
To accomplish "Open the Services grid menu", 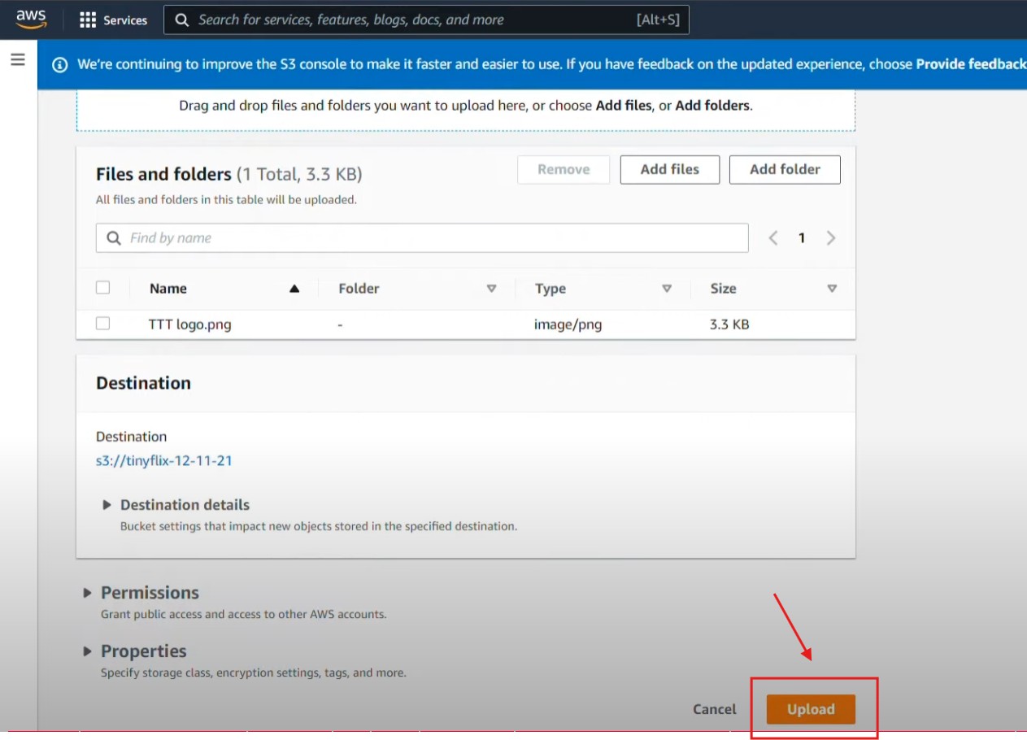I will [113, 20].
